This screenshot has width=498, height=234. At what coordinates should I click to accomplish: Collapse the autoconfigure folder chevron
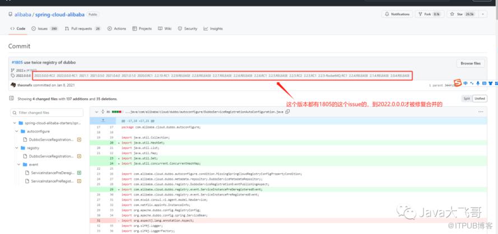pyautogui.click(x=16, y=131)
